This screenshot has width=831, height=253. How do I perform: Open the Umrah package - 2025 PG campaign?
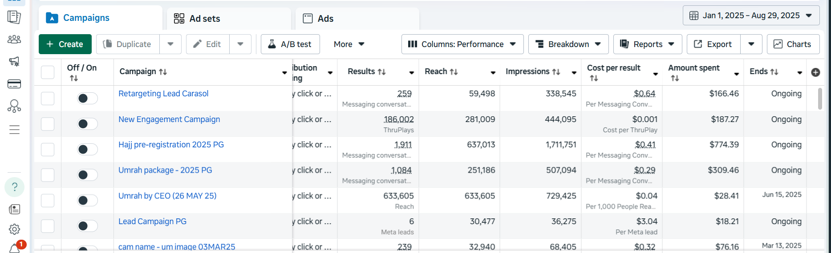tap(165, 170)
